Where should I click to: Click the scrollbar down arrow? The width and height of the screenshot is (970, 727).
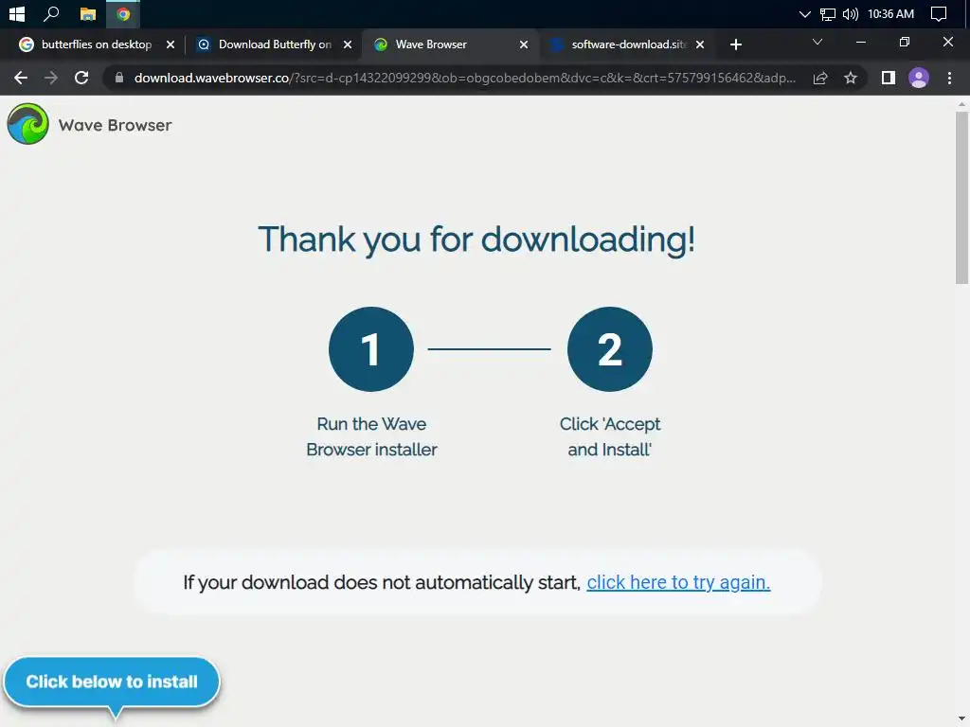point(961,719)
